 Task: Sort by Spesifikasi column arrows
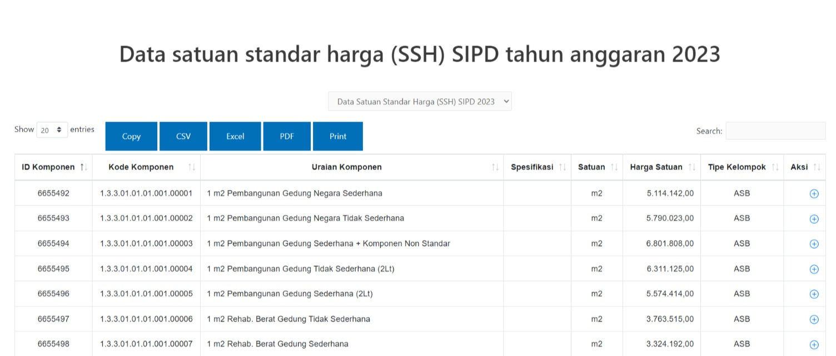click(563, 167)
